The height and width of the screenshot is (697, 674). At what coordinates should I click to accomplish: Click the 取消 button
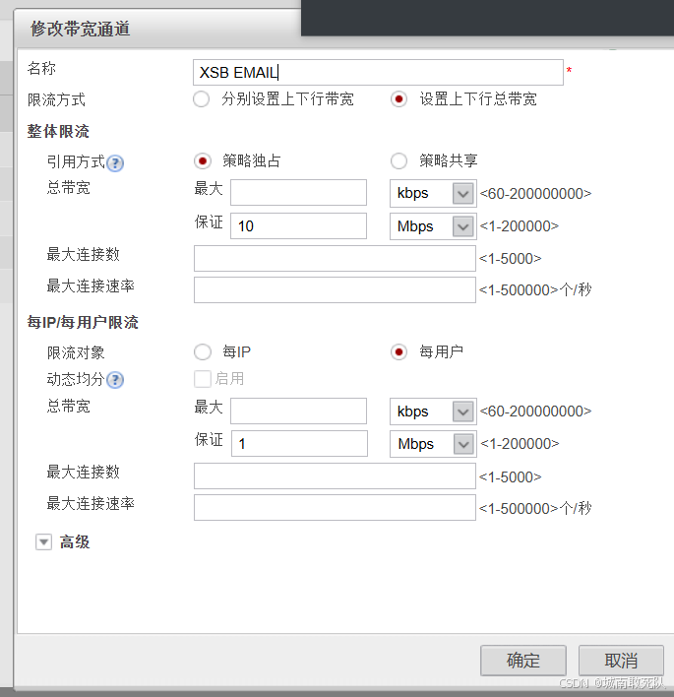coord(621,661)
